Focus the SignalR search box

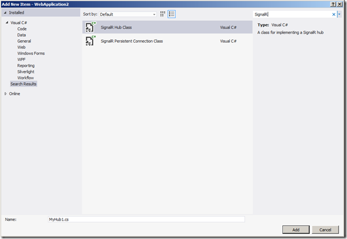click(292, 14)
